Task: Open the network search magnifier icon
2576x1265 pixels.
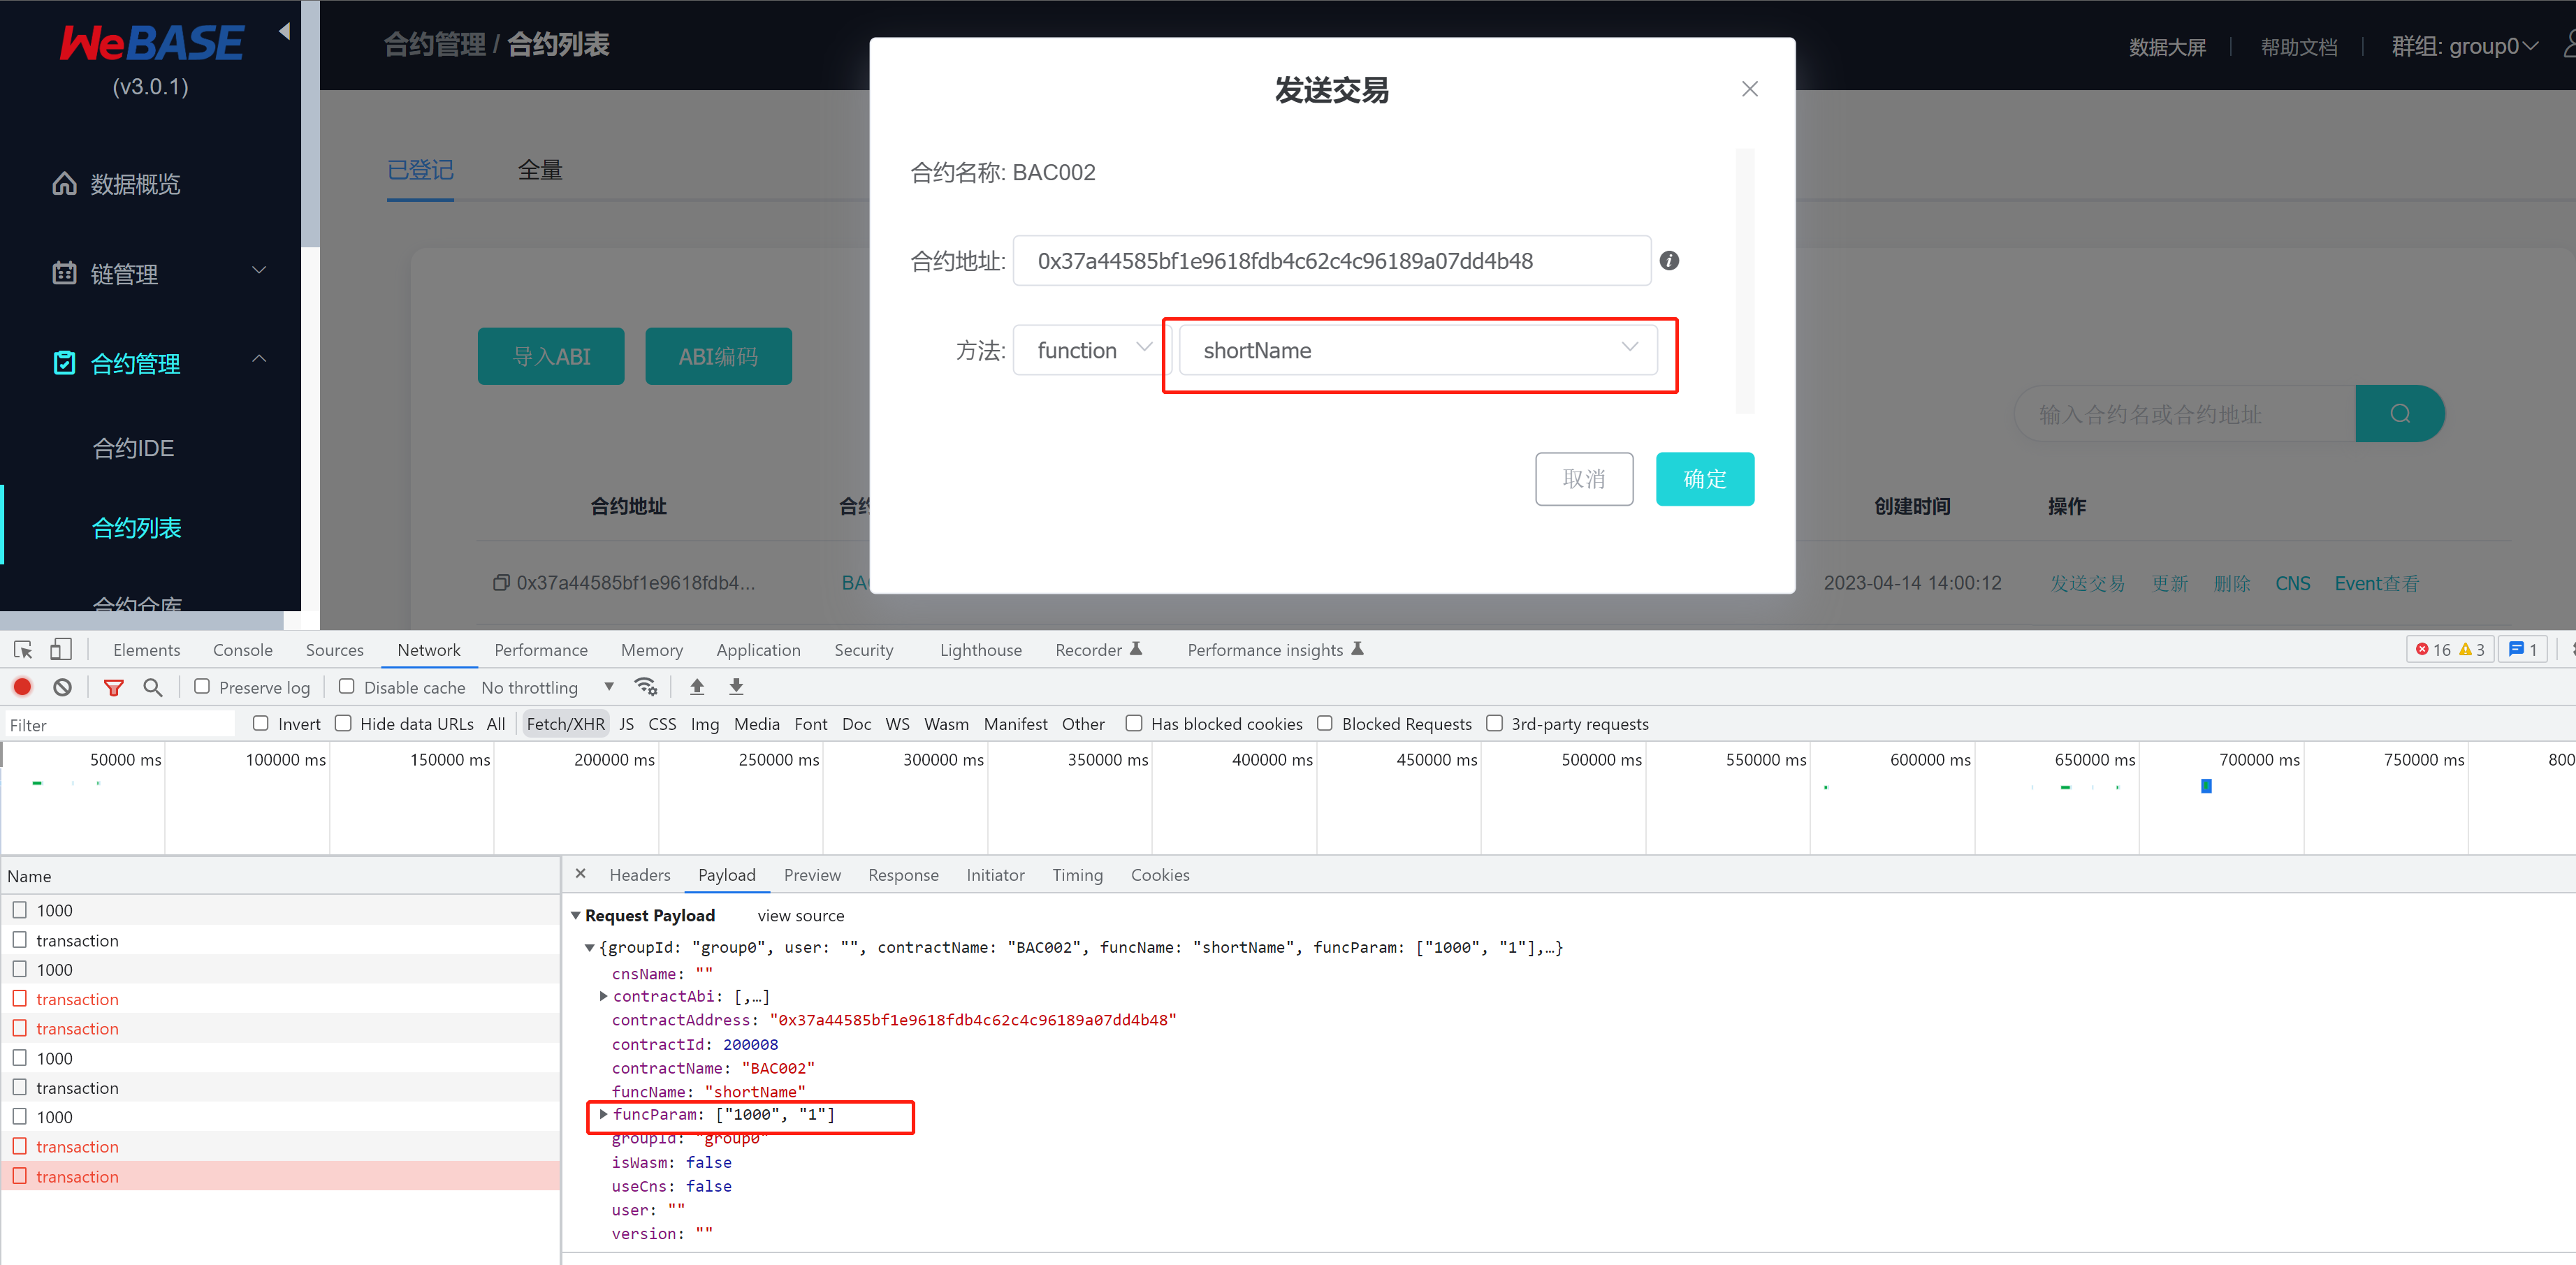Action: (x=153, y=687)
